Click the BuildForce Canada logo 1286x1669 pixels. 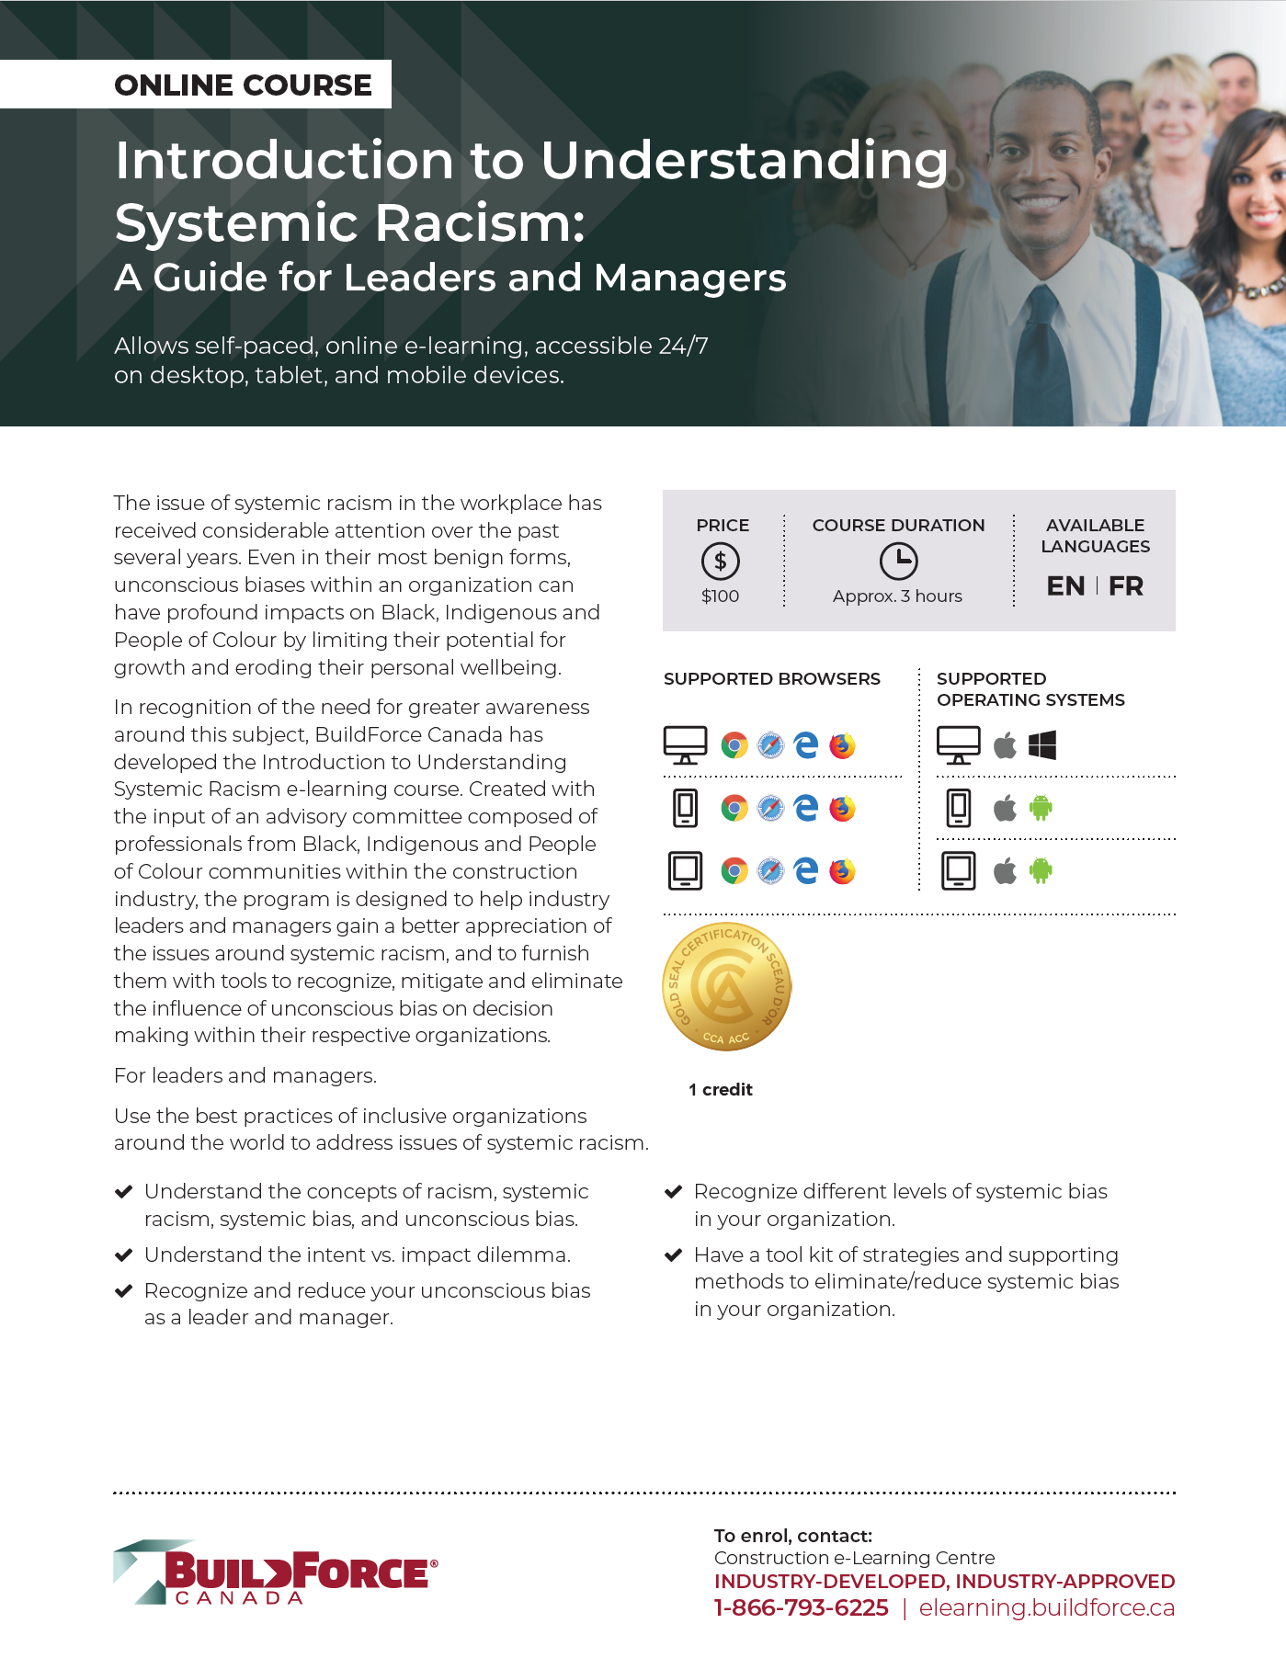[275, 1572]
